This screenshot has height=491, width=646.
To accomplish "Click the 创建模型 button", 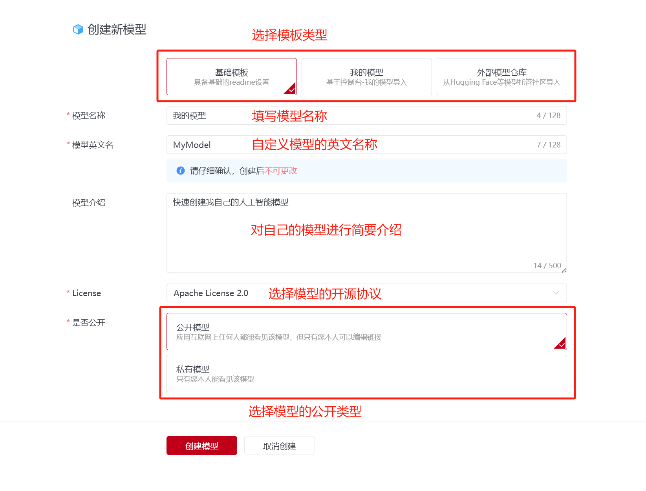I will click(201, 446).
